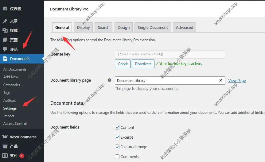Click into the License key field
The height and width of the screenshot is (162, 265).
coord(170,55)
